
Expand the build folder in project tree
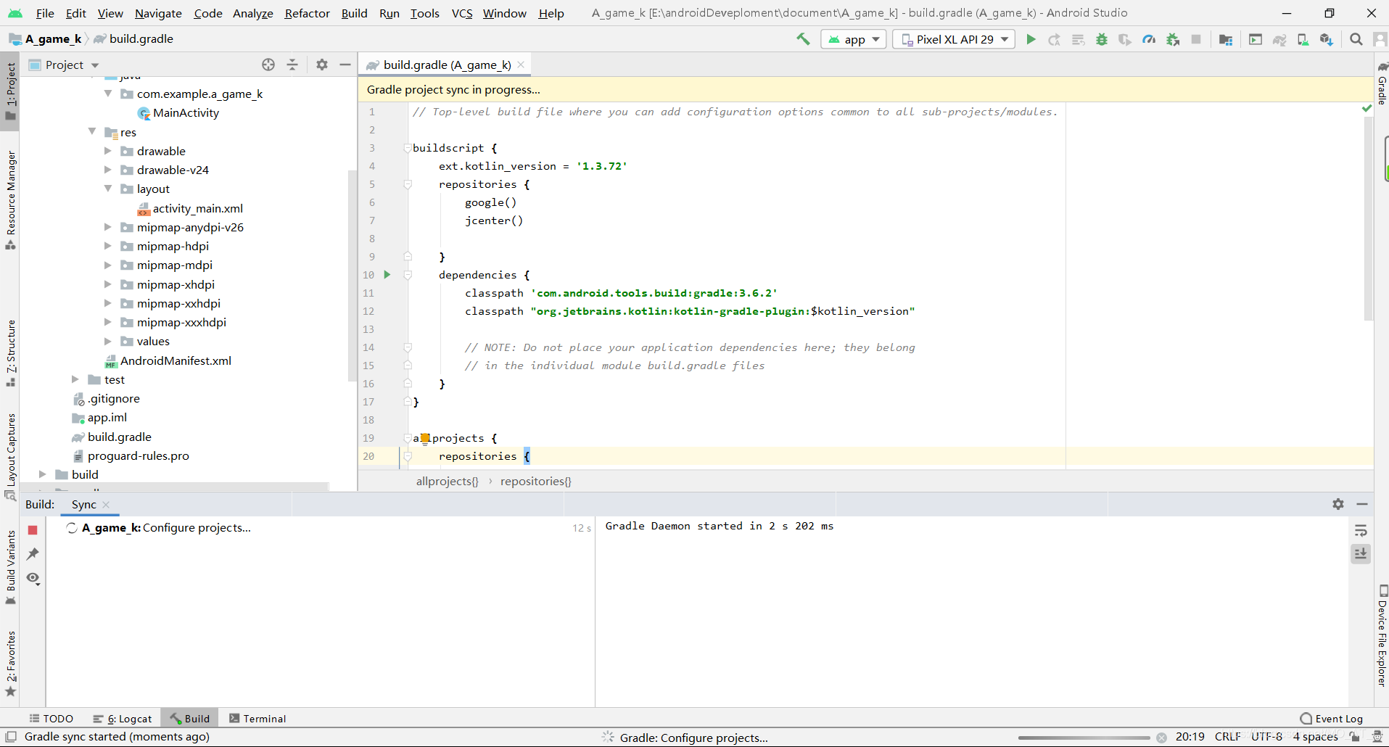point(43,474)
